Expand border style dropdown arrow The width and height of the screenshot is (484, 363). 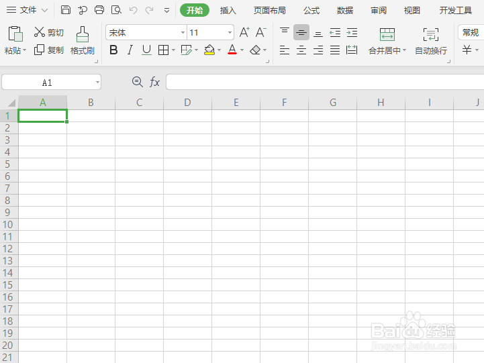click(173, 50)
